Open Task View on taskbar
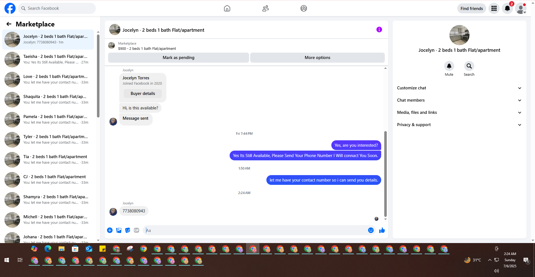This screenshot has width=535, height=277. pos(20,260)
